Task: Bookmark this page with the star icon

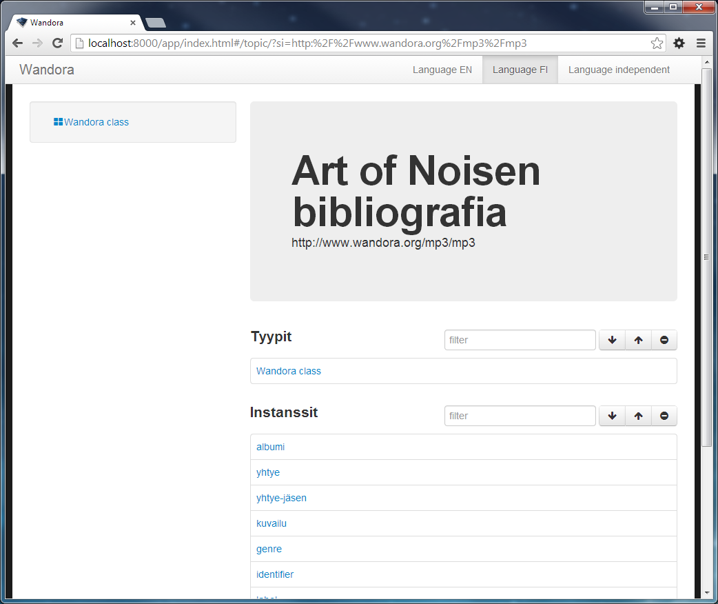Action: (x=657, y=43)
